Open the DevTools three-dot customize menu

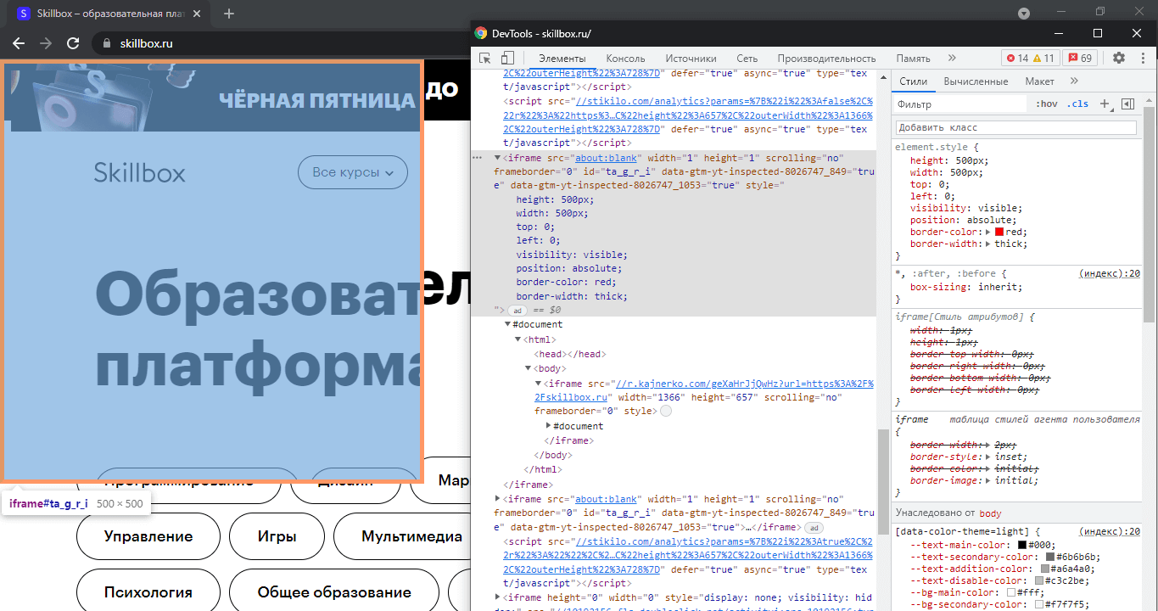pos(1141,58)
